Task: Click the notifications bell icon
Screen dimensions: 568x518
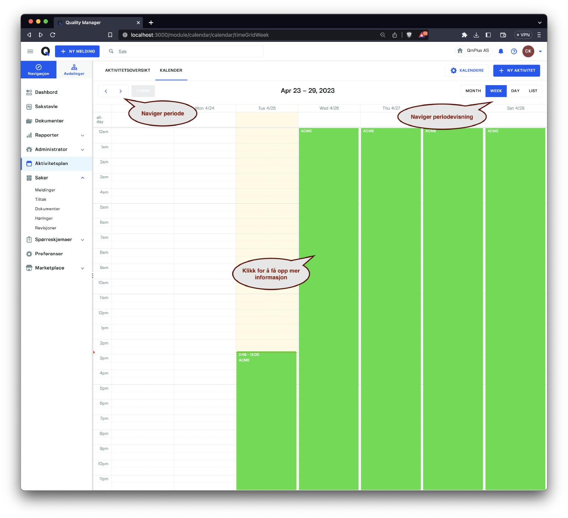Action: coord(501,51)
